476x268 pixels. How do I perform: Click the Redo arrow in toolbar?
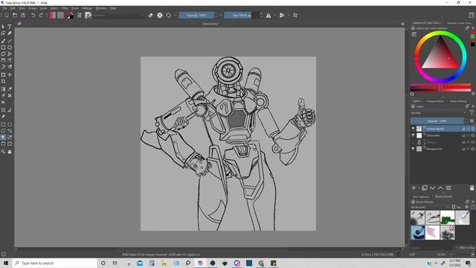click(41, 15)
